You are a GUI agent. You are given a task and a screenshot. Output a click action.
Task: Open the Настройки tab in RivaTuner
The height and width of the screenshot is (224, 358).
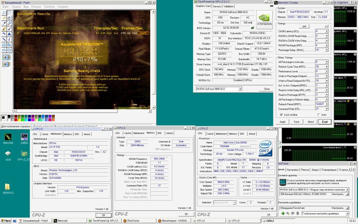tap(293, 170)
